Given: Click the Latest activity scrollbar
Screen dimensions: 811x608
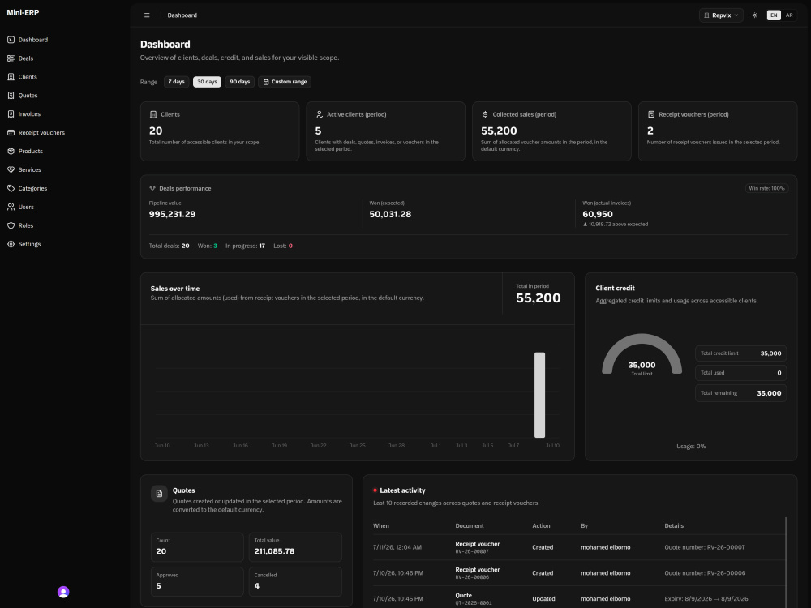Looking at the screenshot, I should [786, 562].
